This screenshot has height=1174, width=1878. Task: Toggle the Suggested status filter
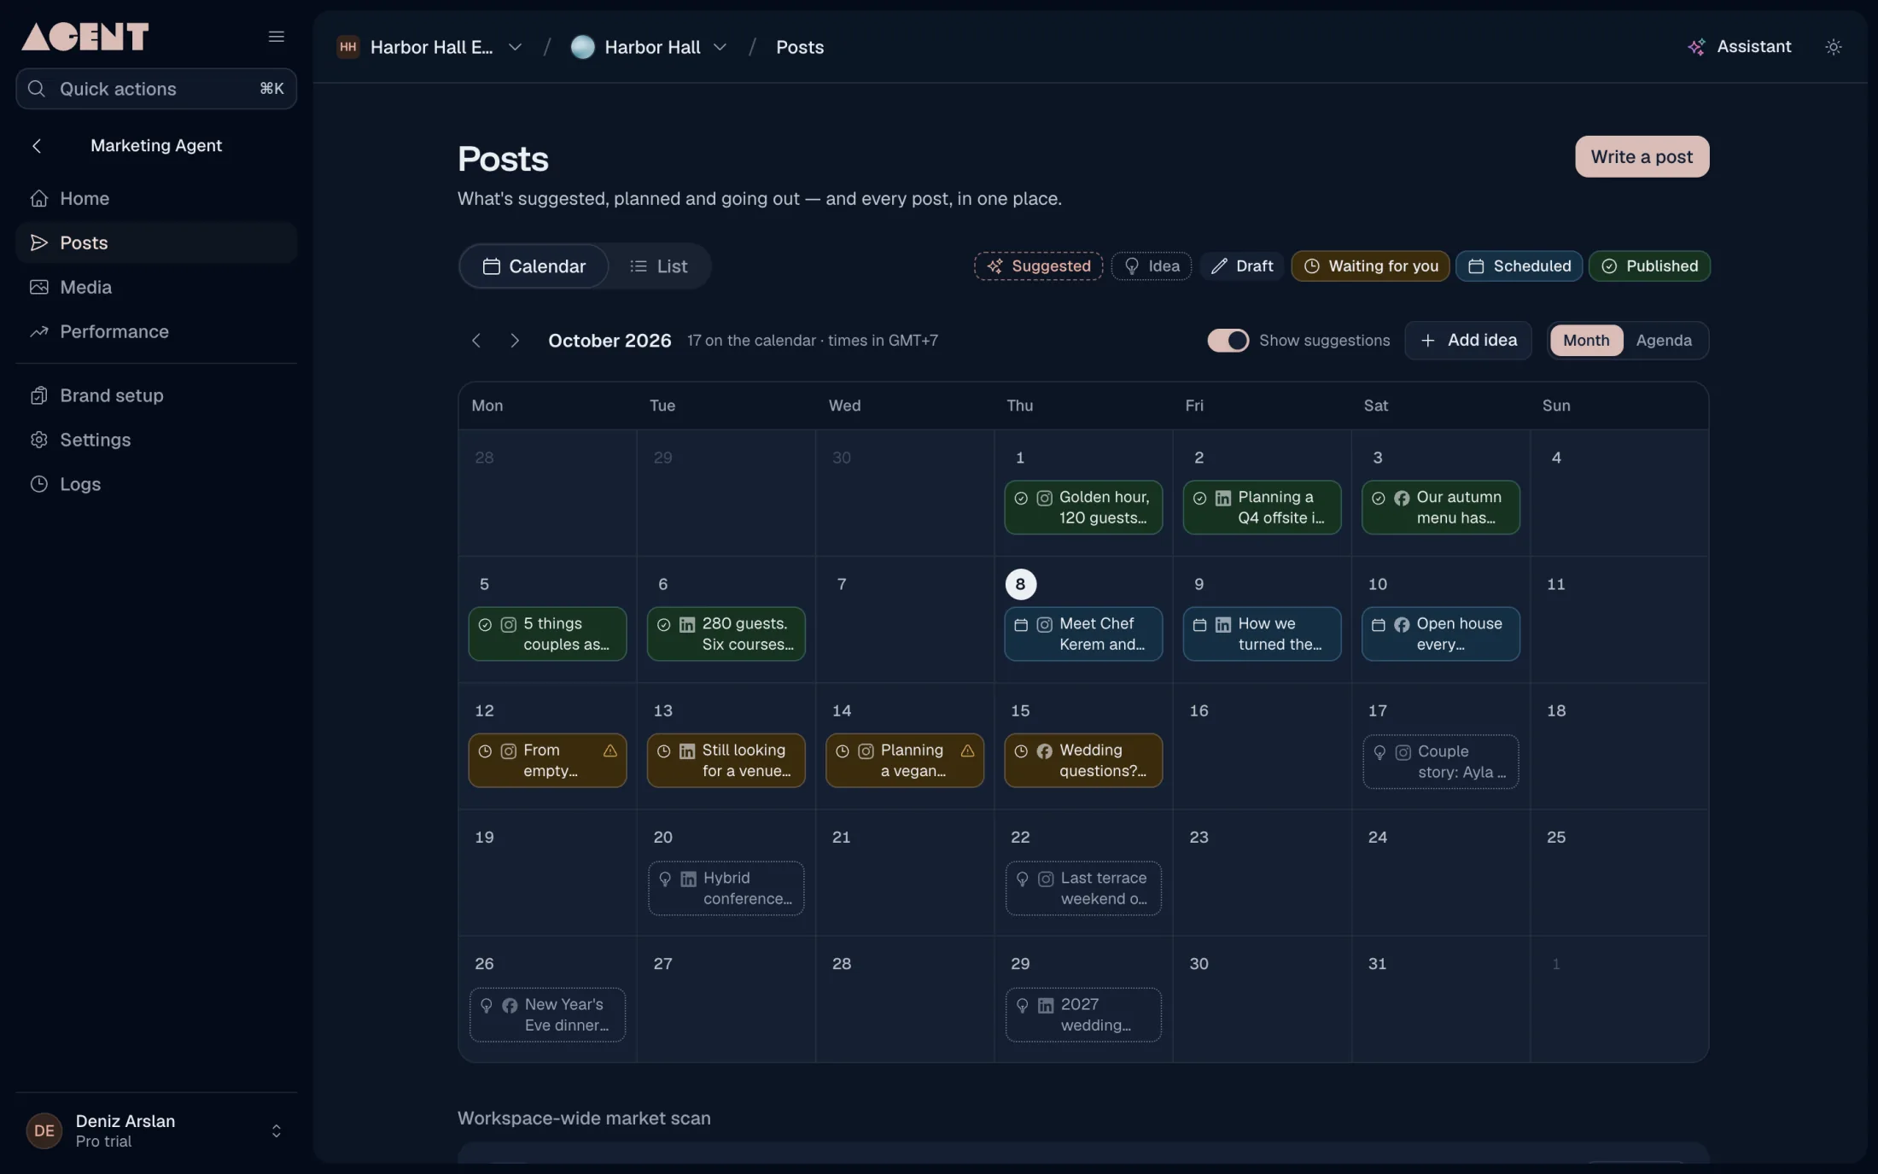click(1038, 266)
